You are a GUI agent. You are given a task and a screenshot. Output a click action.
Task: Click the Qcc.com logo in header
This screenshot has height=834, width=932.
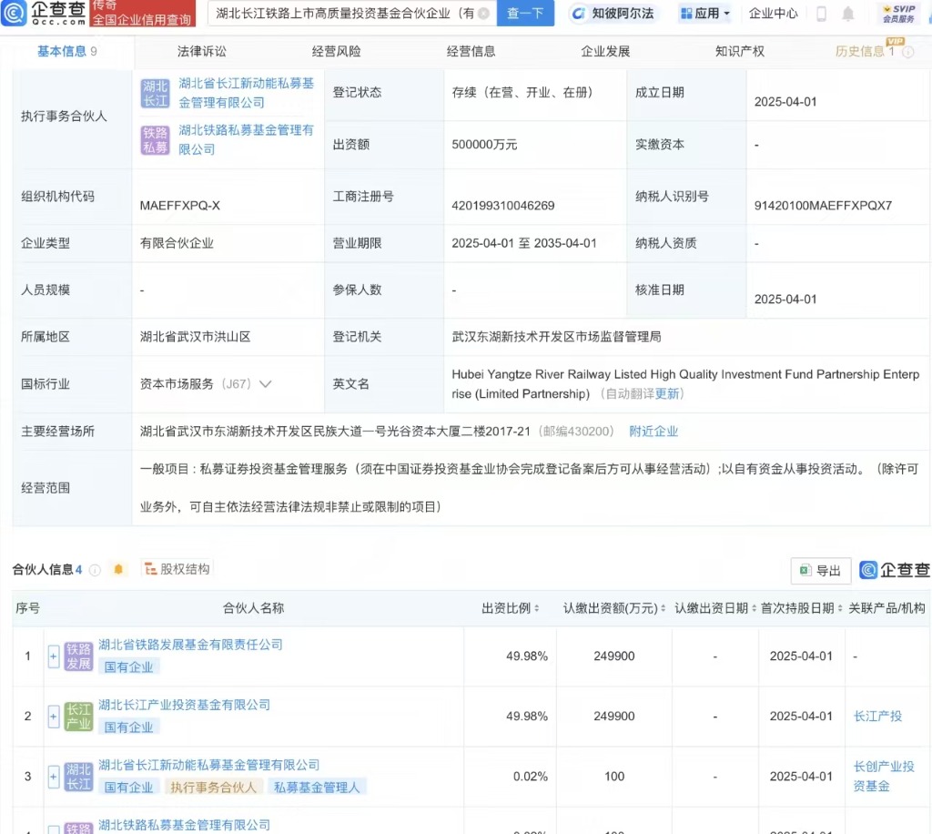(46, 14)
